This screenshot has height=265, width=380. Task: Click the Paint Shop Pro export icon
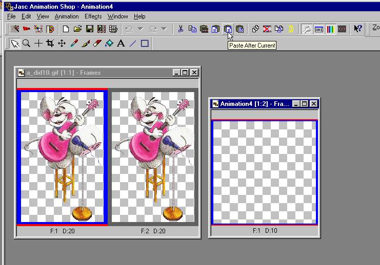point(50,29)
